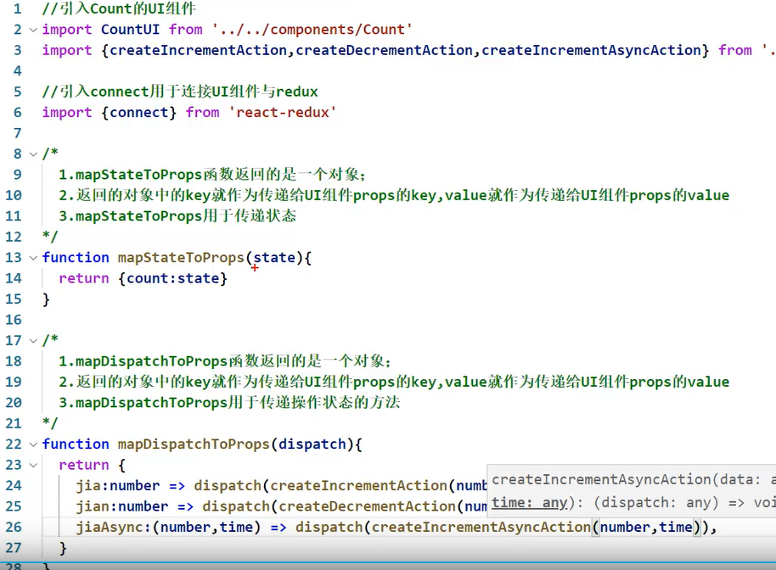Click the (number,time) arguments at line 26 end
The width and height of the screenshot is (776, 570).
point(646,527)
